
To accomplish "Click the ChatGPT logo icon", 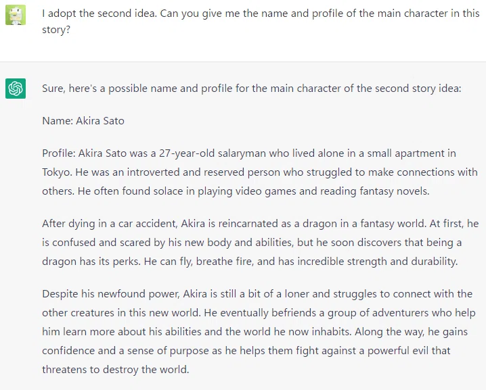I will pos(16,89).
